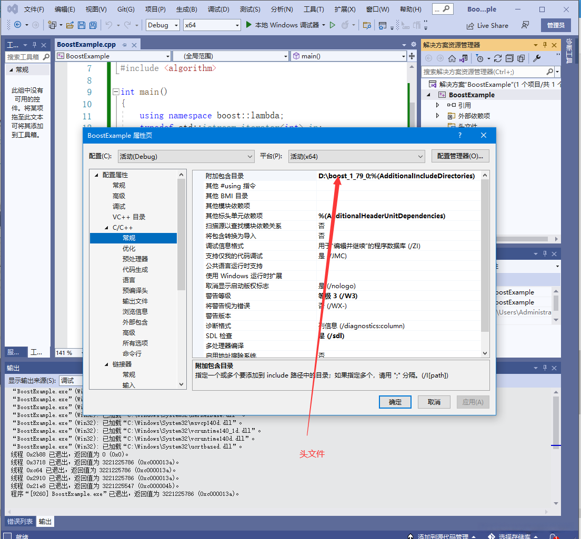Screen dimensions: 581x539
Task: Click 确定 button in property dialog
Action: coord(395,402)
